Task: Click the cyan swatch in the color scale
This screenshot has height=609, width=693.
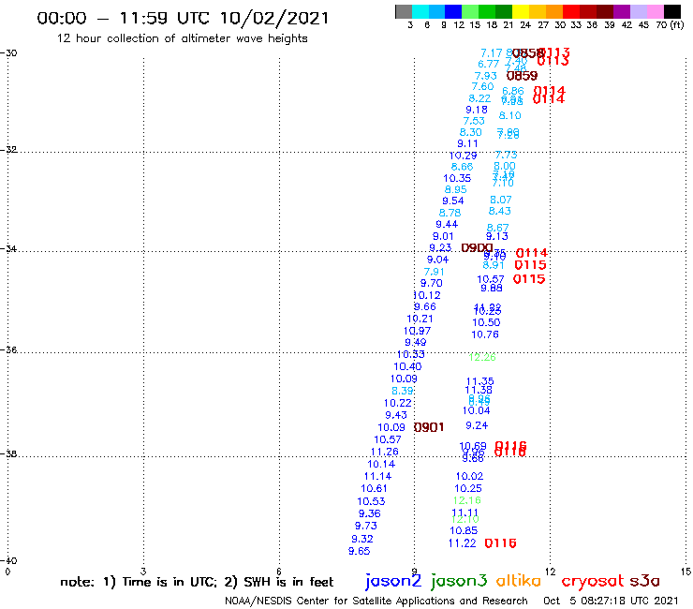Action: (420, 11)
